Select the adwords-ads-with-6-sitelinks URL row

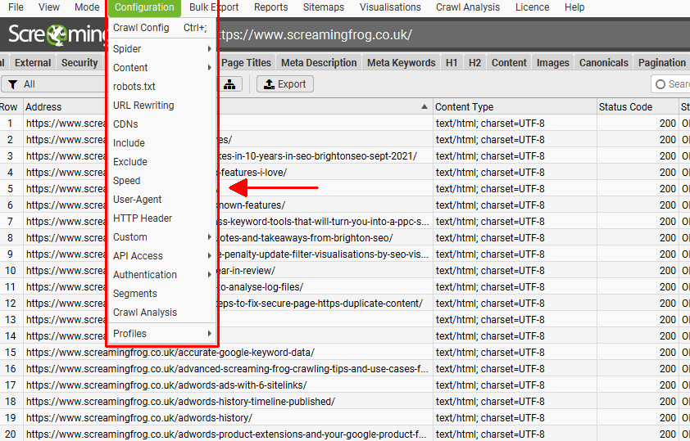(x=166, y=385)
